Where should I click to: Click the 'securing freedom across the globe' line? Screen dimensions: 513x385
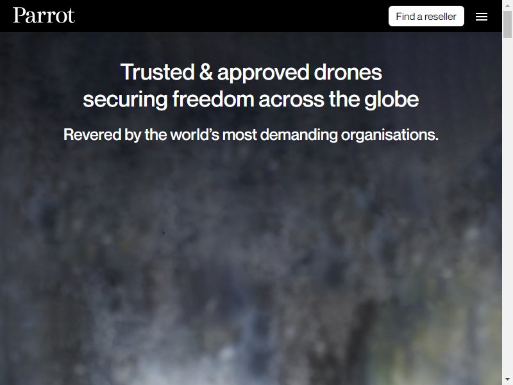[251, 99]
